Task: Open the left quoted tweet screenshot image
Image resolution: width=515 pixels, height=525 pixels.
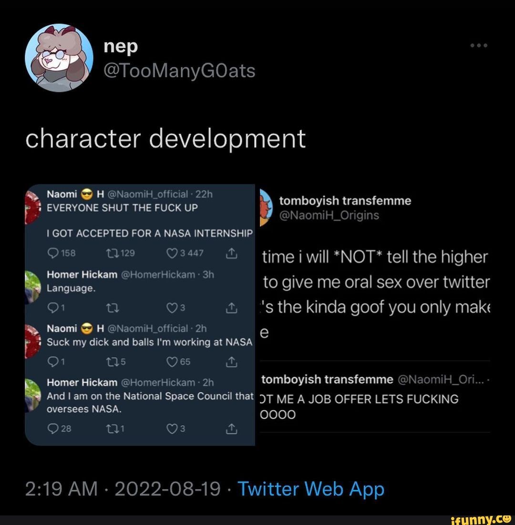Action: click(140, 315)
